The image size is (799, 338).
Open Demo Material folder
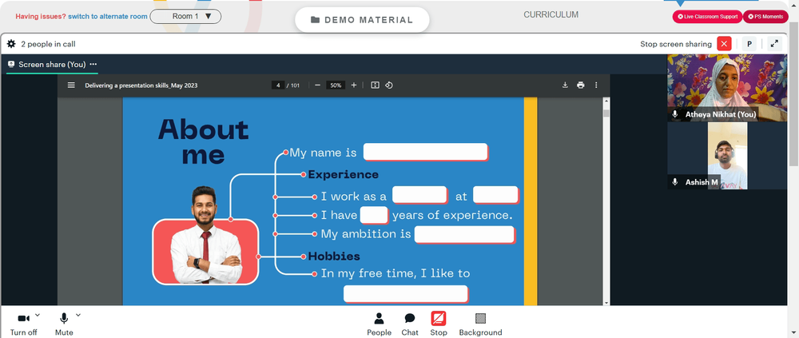(x=362, y=20)
